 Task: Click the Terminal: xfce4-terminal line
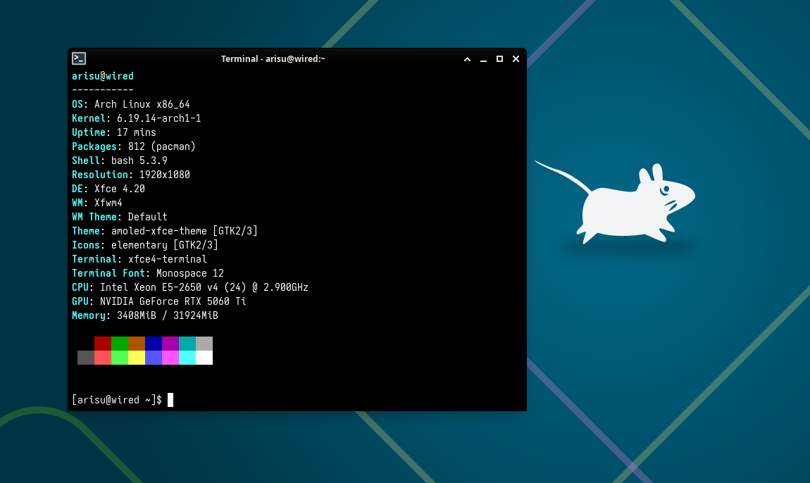point(139,259)
